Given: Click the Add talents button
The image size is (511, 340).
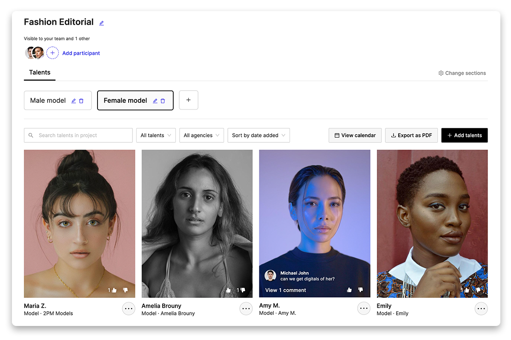Looking at the screenshot, I should pyautogui.click(x=464, y=135).
